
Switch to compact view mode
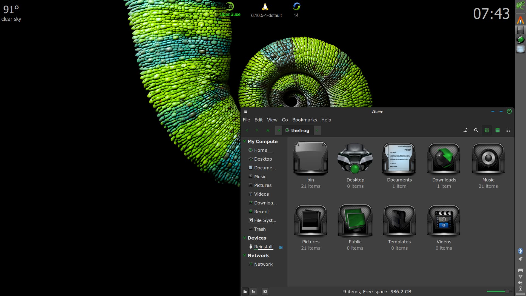tap(508, 130)
